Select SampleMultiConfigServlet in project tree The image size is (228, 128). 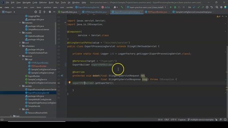[40, 100]
